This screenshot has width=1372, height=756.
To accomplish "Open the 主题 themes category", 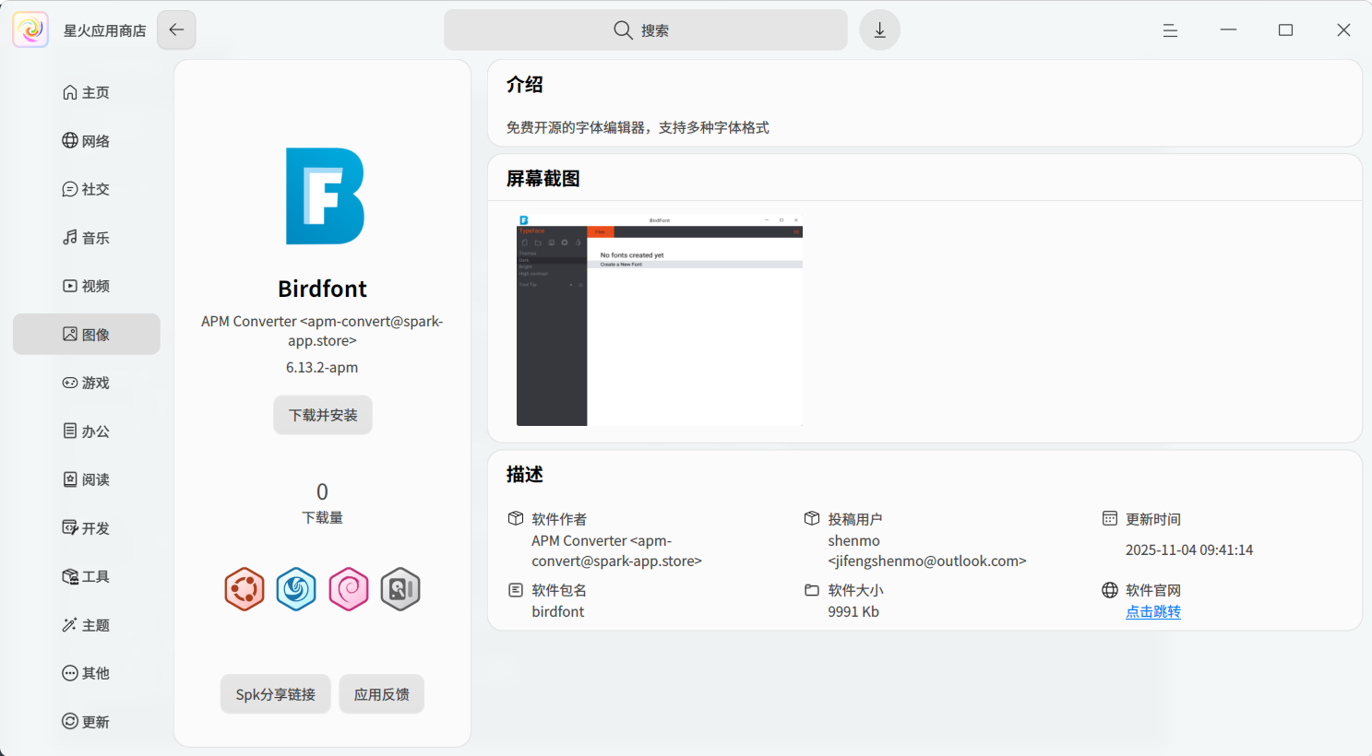I will [87, 624].
